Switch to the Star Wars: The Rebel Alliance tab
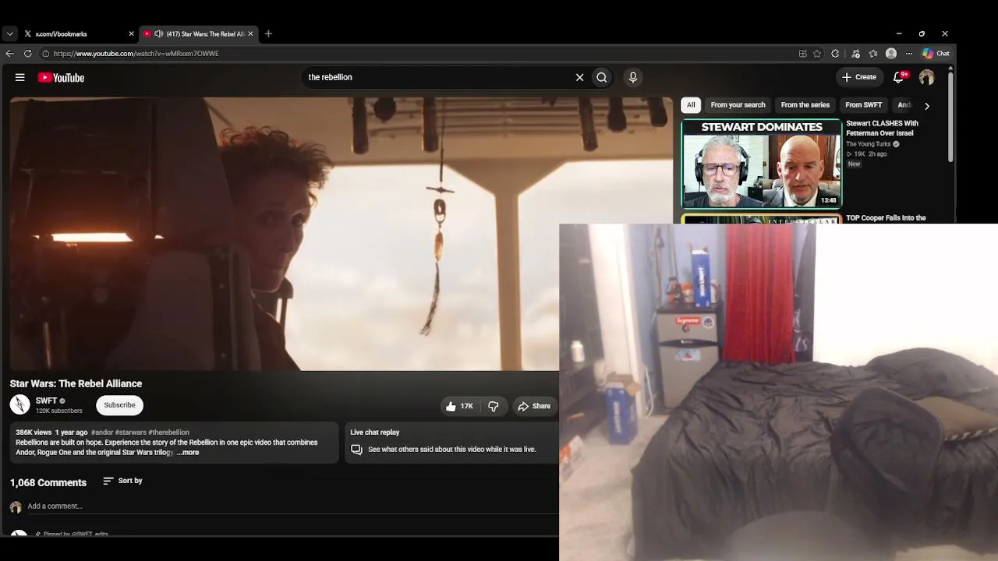998x561 pixels. tap(198, 34)
